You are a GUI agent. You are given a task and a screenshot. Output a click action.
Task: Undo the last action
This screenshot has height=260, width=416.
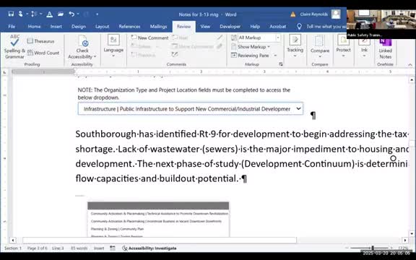pos(71,14)
